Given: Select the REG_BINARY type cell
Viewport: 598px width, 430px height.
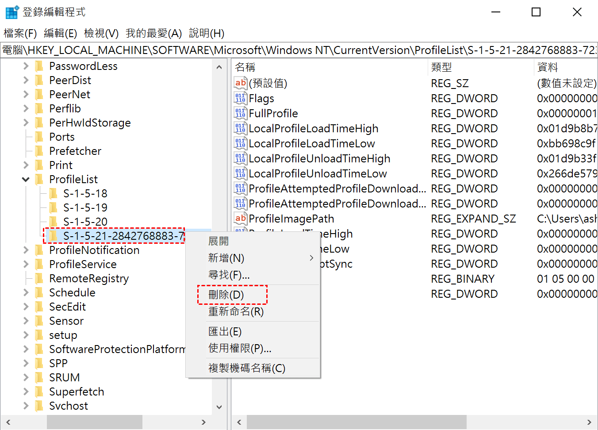Looking at the screenshot, I should [463, 279].
